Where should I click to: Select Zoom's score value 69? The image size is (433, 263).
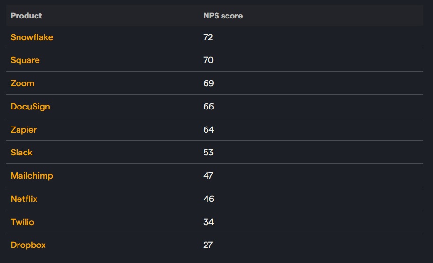(208, 83)
